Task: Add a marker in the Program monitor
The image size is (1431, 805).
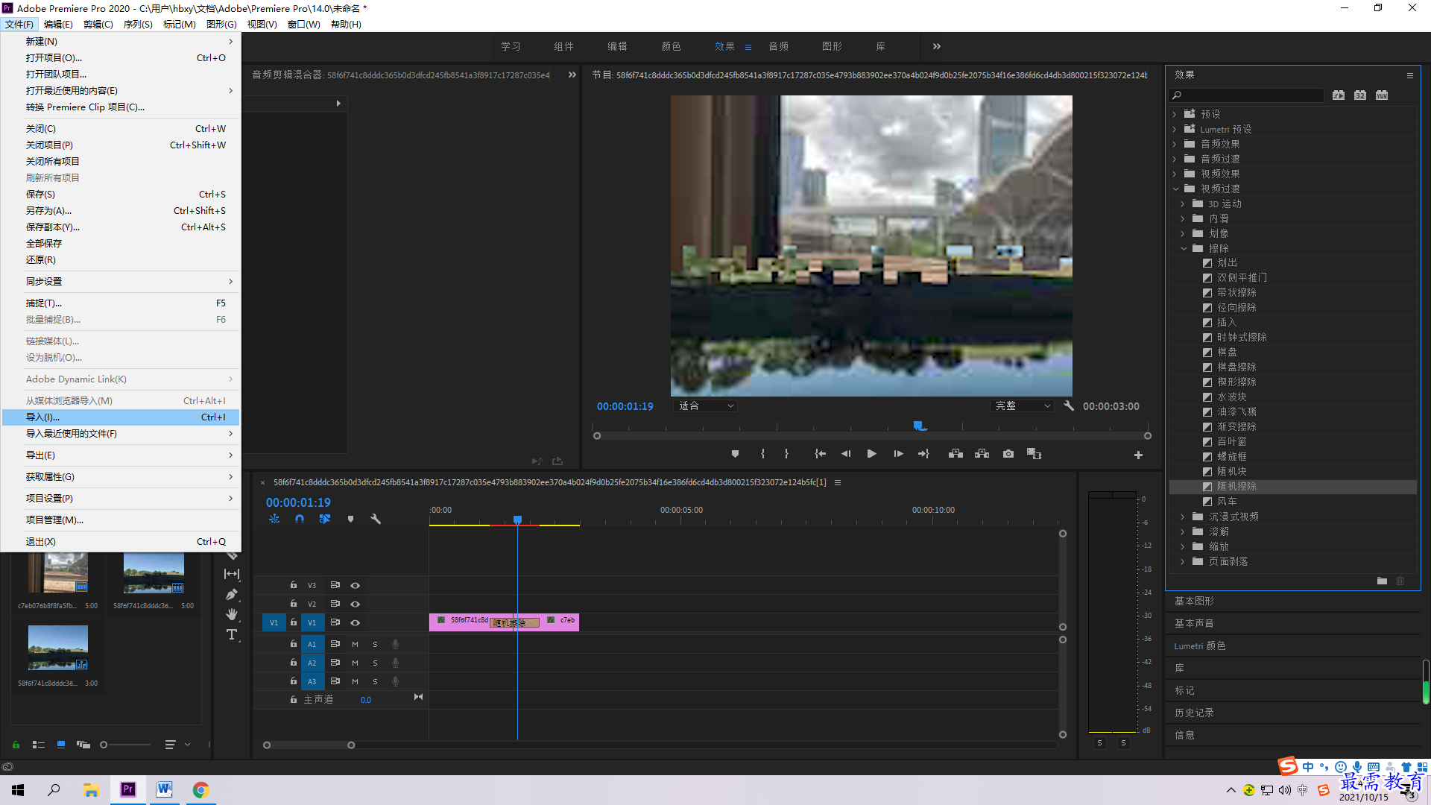Action: click(x=735, y=454)
